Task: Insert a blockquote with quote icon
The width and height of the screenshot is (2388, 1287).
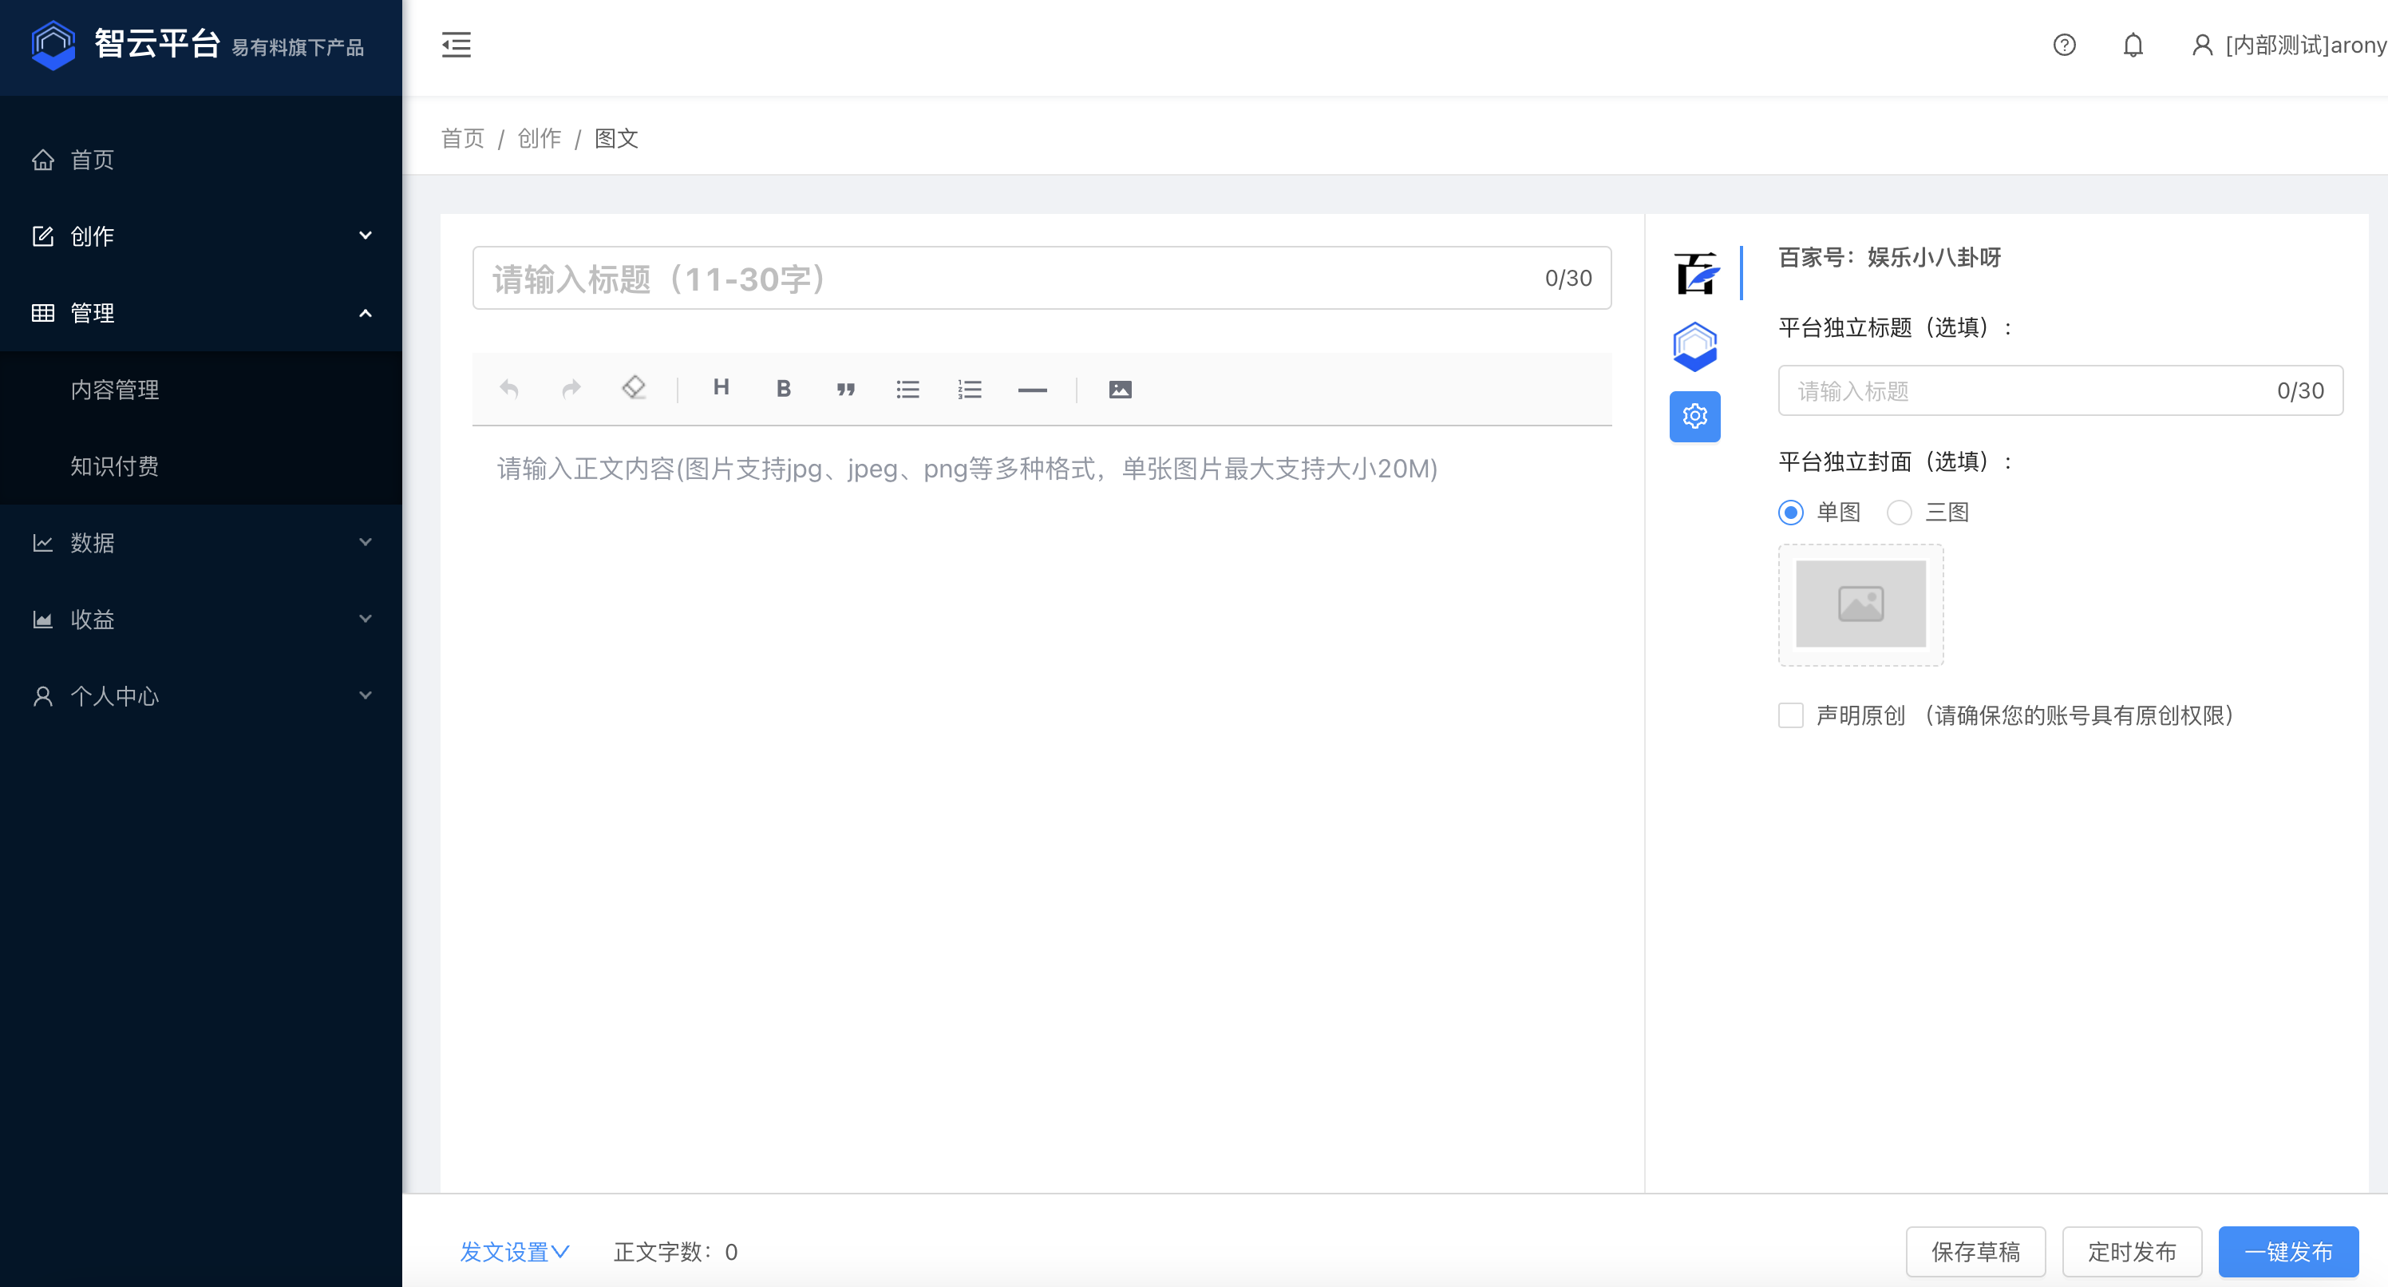Action: [845, 390]
